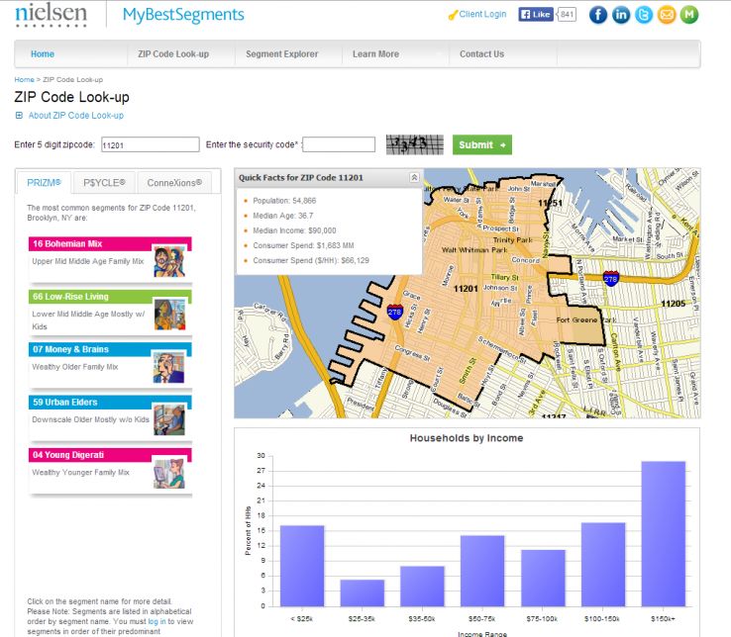Collapse the Quick Facts panel
The image size is (731, 637).
(414, 178)
